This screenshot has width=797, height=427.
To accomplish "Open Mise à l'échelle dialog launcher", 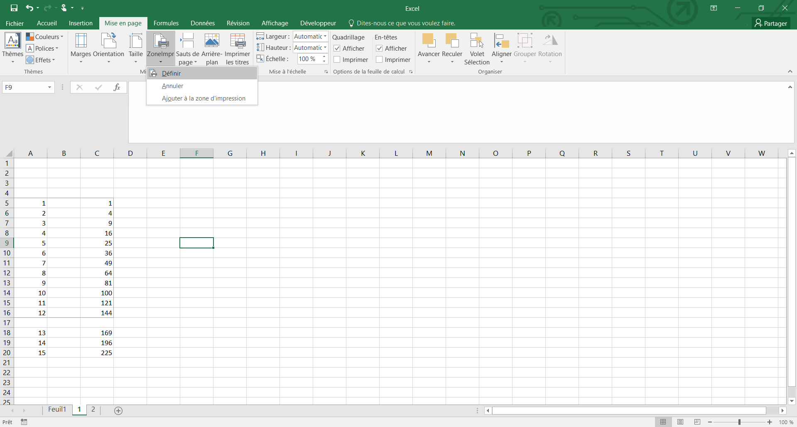I will [x=326, y=72].
